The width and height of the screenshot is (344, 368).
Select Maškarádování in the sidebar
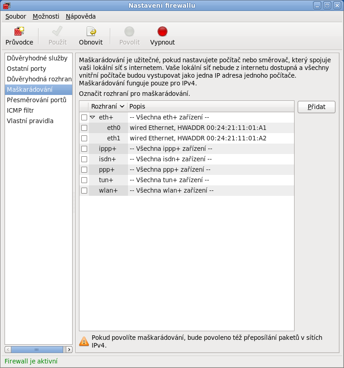(39, 90)
